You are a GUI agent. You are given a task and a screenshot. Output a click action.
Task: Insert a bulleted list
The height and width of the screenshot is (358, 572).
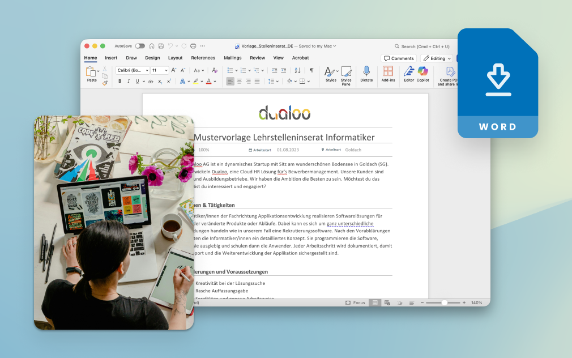pos(230,70)
